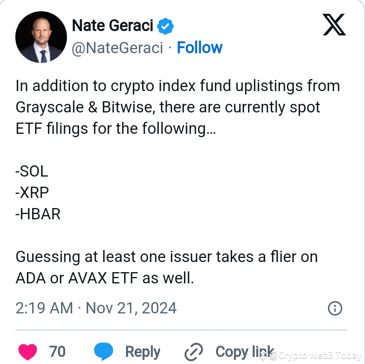365x364 pixels.
Task: Click the line mentioning SOL
Action: pos(32,171)
